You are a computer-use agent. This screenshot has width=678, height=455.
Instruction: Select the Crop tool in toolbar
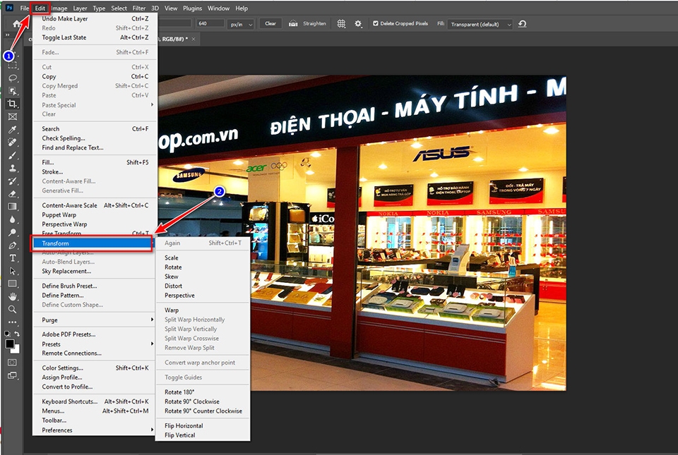[13, 104]
